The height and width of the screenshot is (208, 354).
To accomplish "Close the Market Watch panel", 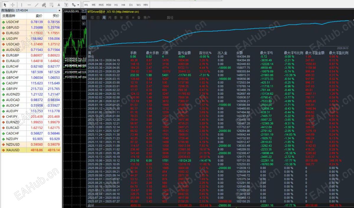I will coord(59,11).
